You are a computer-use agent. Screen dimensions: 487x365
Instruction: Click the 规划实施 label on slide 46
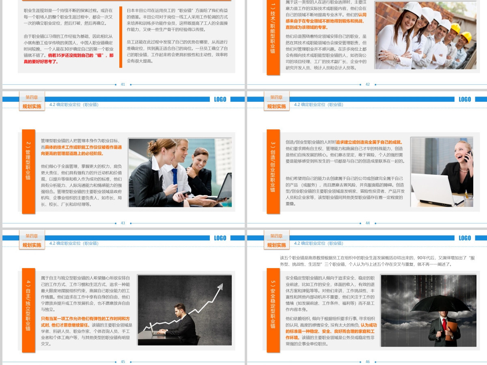pyautogui.click(x=276, y=245)
